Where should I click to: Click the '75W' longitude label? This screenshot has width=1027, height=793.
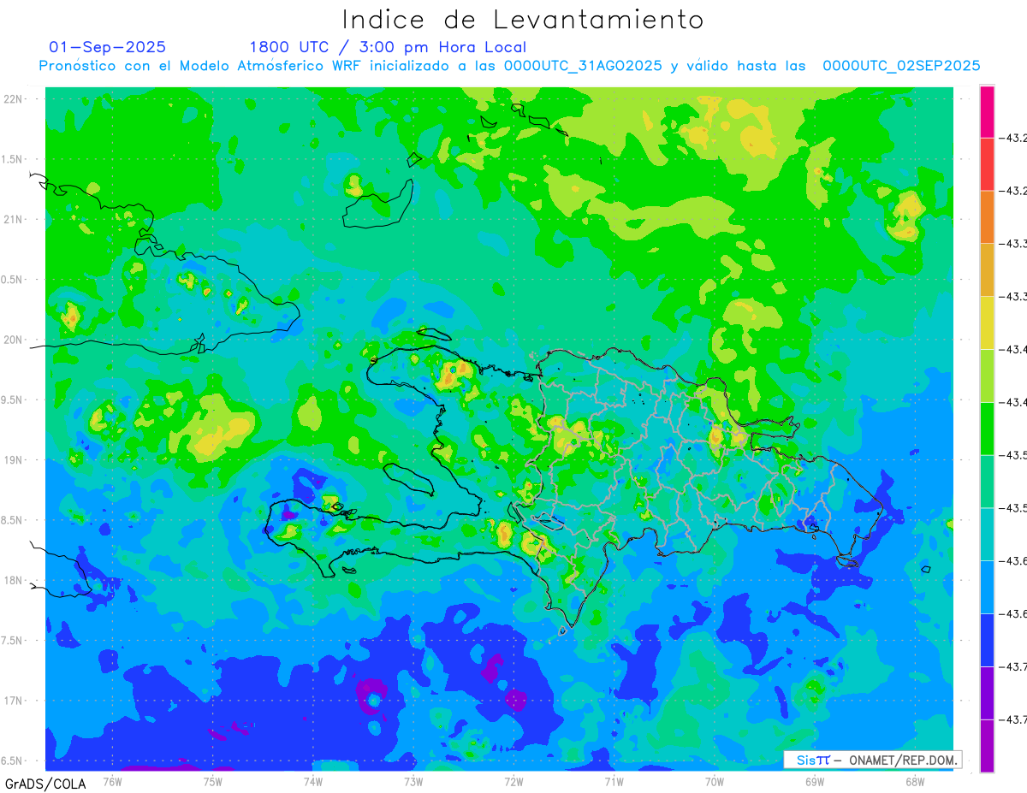pyautogui.click(x=212, y=782)
